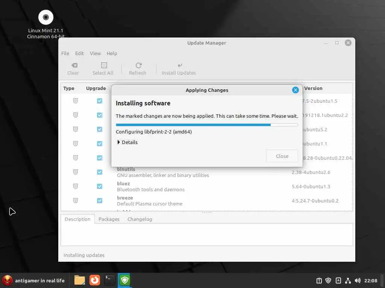Open the Files folder icon in the taskbar
This screenshot has height=288, width=385.
coord(80,280)
